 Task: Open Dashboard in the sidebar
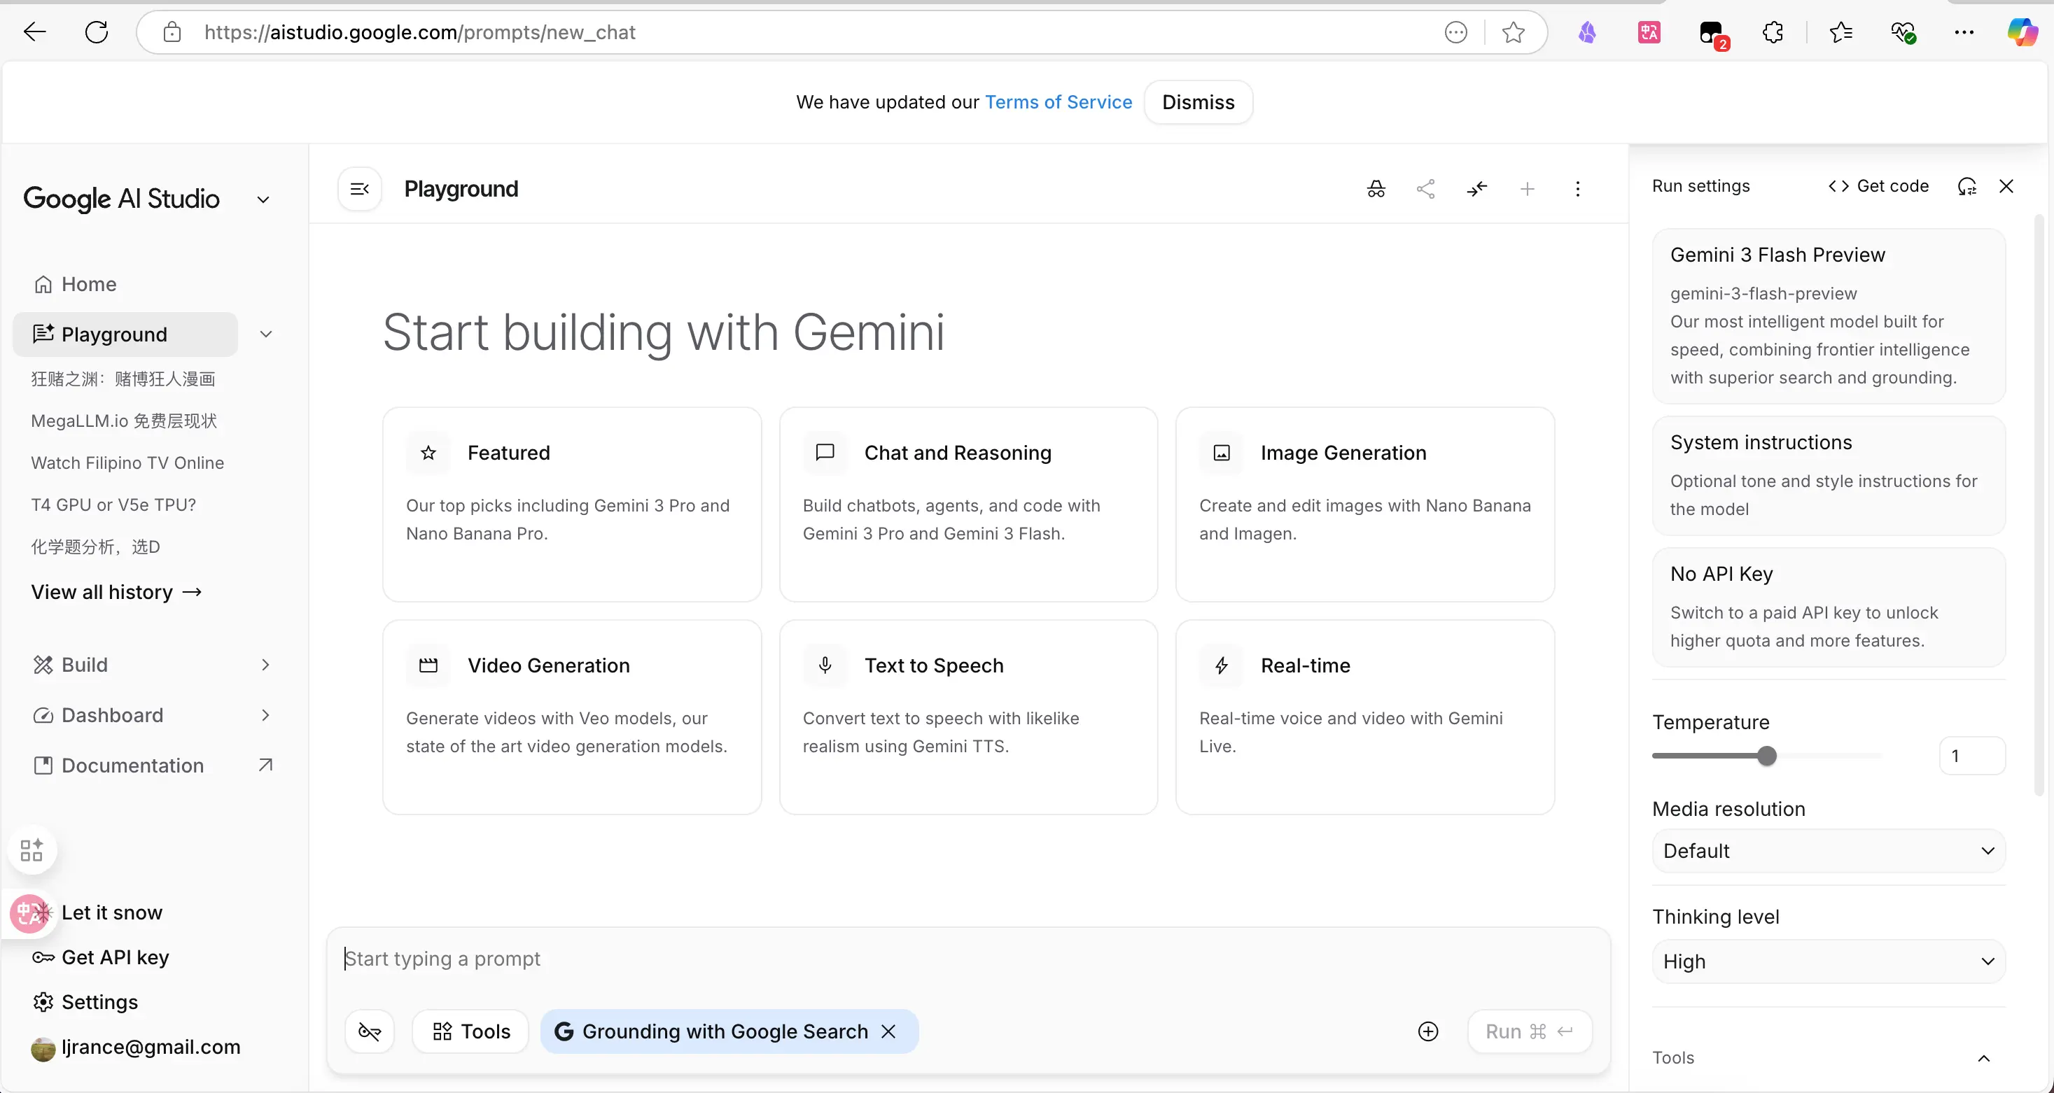111,715
